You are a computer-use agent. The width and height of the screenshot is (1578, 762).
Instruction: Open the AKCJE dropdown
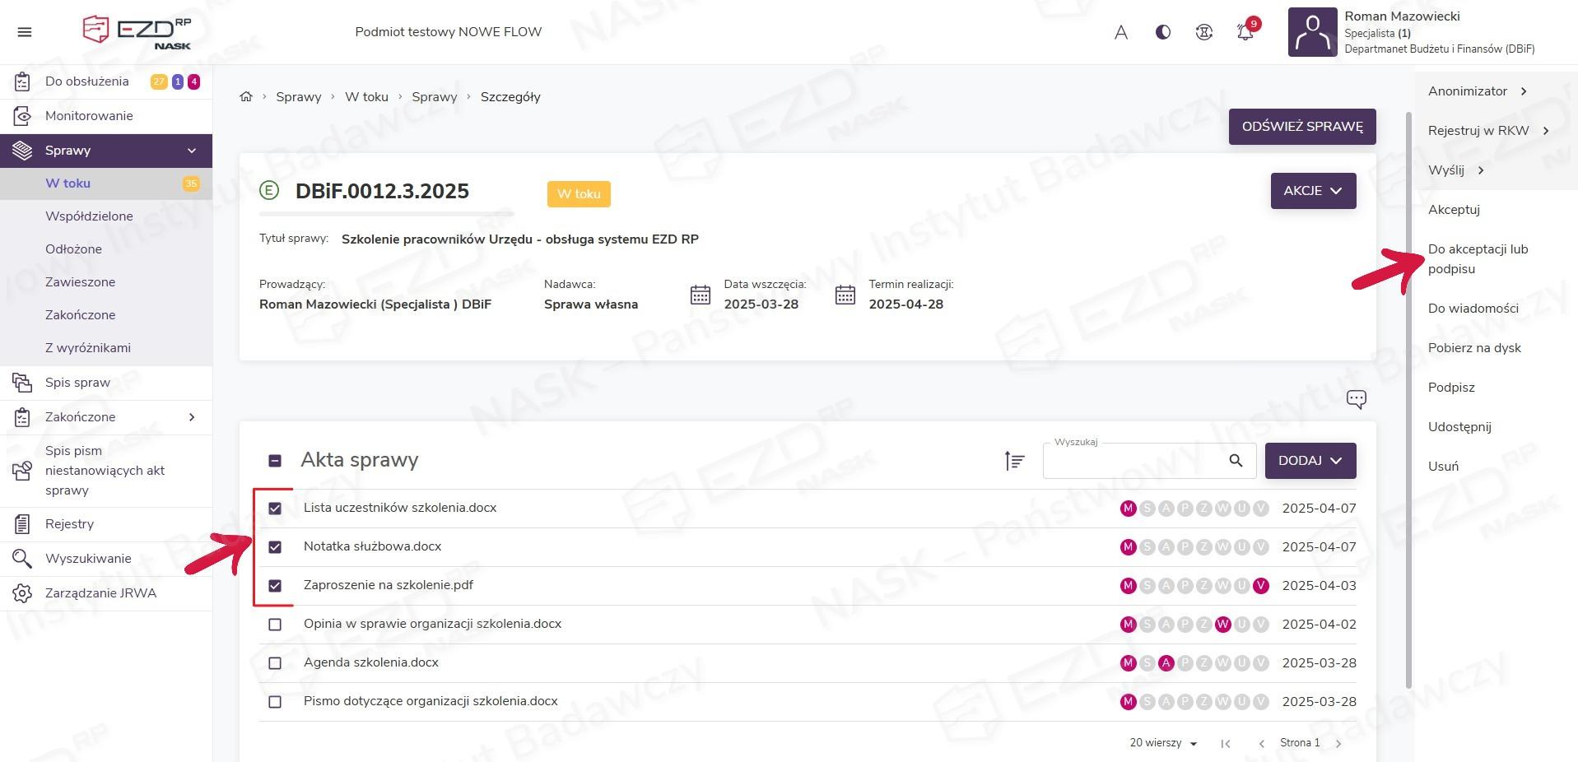(1313, 191)
